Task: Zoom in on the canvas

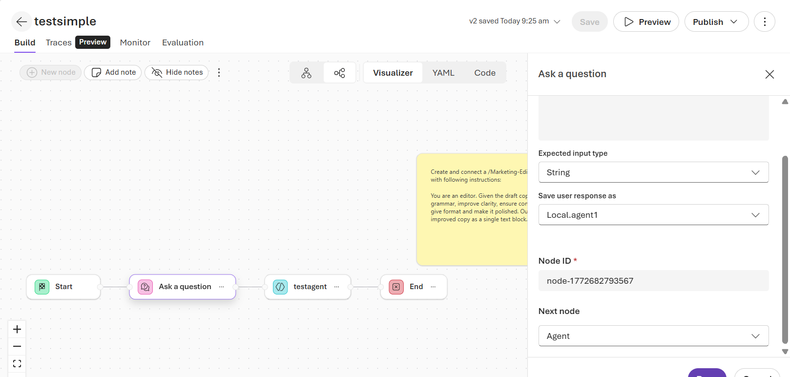Action: 17,329
